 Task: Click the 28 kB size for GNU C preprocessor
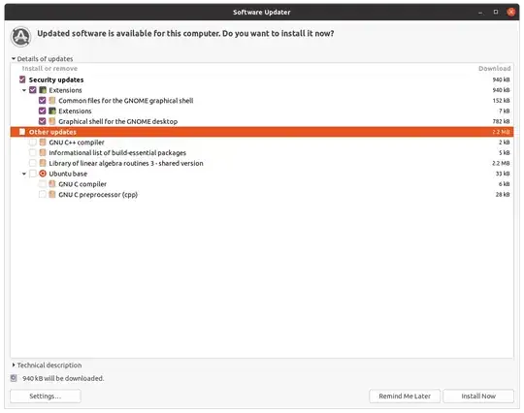pos(503,194)
